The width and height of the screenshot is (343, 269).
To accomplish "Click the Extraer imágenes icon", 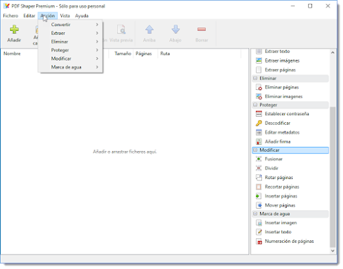I will (x=259, y=60).
